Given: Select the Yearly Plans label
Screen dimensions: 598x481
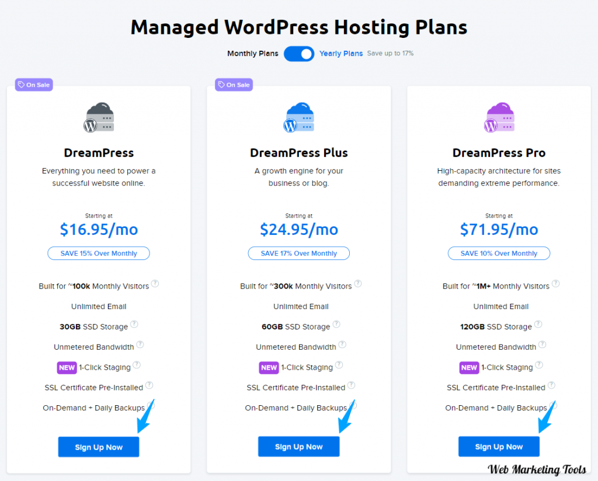Looking at the screenshot, I should point(341,54).
